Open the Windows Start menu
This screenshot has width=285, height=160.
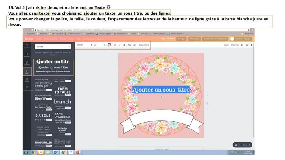point(26,152)
